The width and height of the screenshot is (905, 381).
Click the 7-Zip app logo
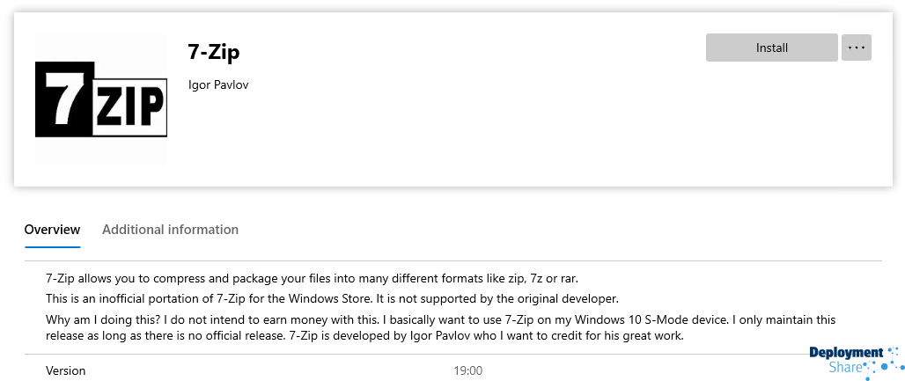(x=101, y=99)
